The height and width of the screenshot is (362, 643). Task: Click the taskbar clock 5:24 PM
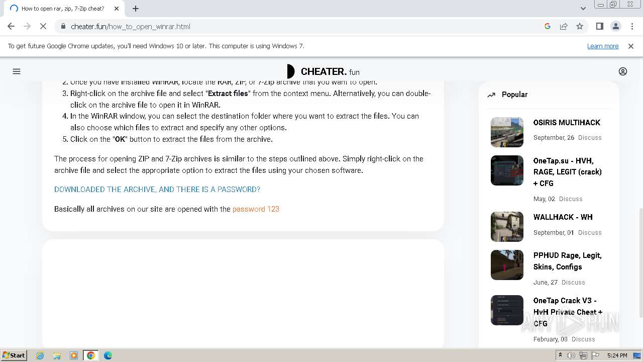pyautogui.click(x=617, y=355)
